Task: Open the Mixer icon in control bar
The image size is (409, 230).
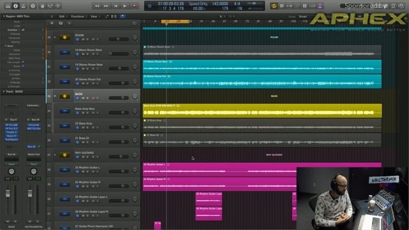Action: (x=50, y=6)
